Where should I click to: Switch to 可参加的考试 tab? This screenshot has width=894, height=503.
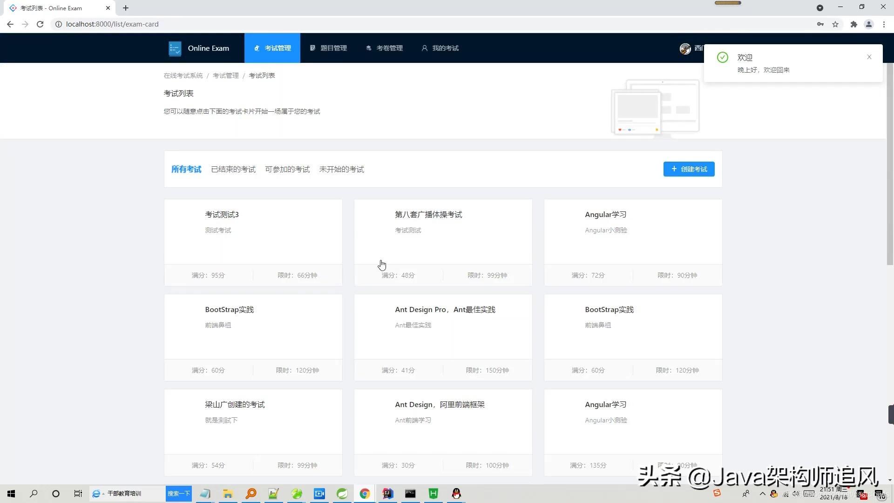pyautogui.click(x=287, y=170)
